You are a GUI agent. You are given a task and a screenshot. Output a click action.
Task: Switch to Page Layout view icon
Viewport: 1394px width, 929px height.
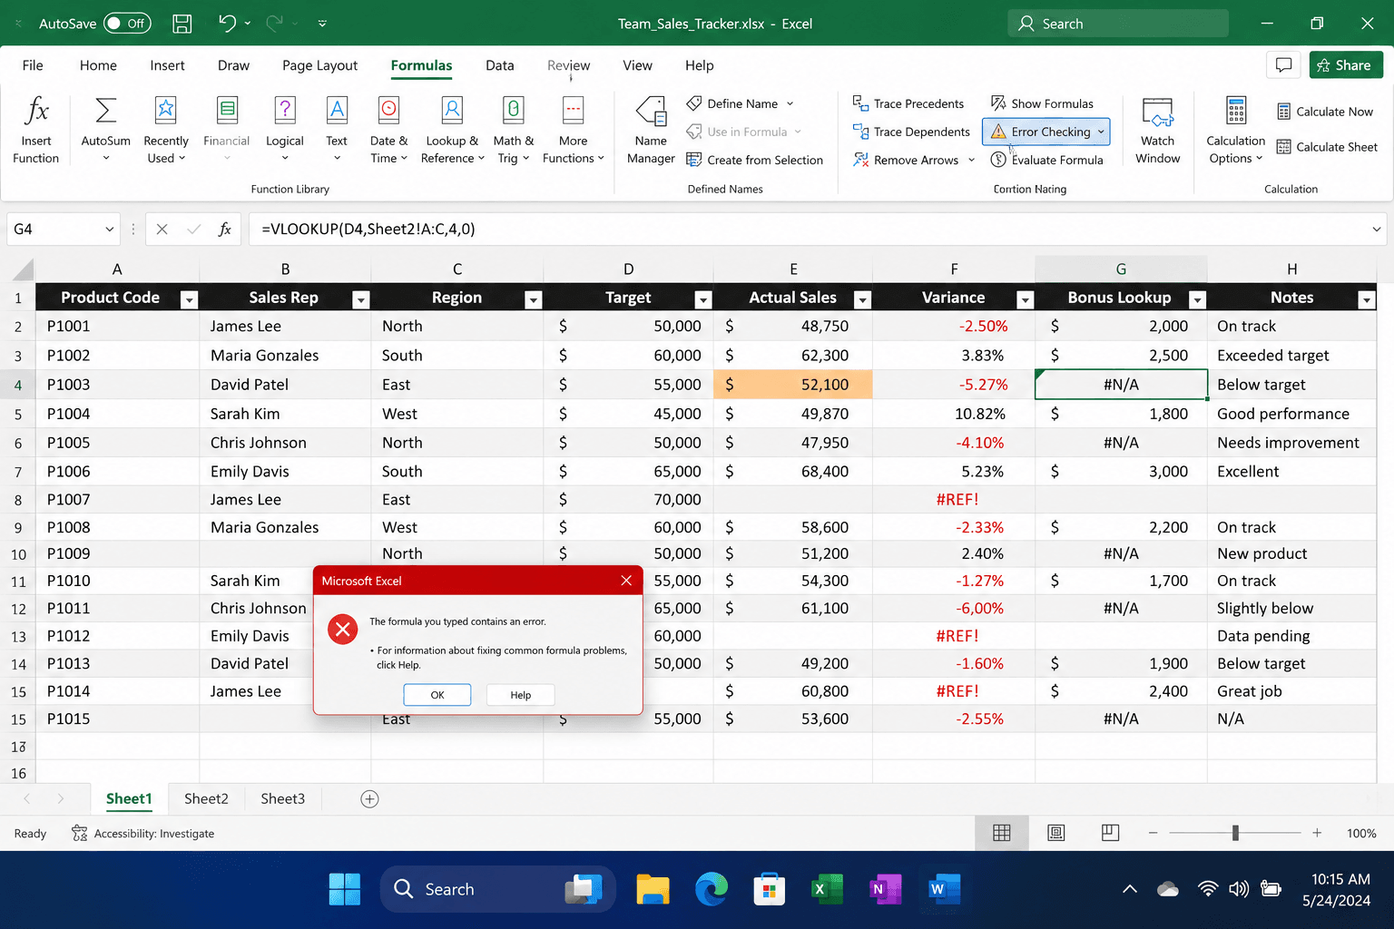click(x=1056, y=833)
